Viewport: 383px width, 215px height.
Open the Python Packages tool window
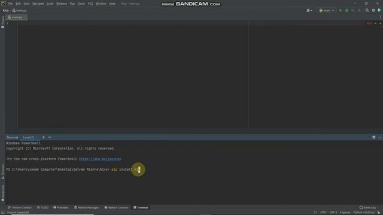point(86,207)
